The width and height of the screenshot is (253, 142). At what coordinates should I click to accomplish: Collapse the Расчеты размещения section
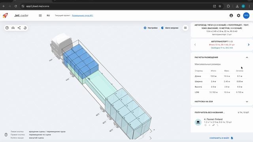tap(247, 58)
